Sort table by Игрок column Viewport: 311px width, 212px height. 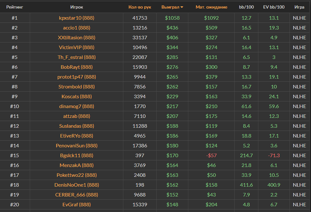[x=76, y=8]
